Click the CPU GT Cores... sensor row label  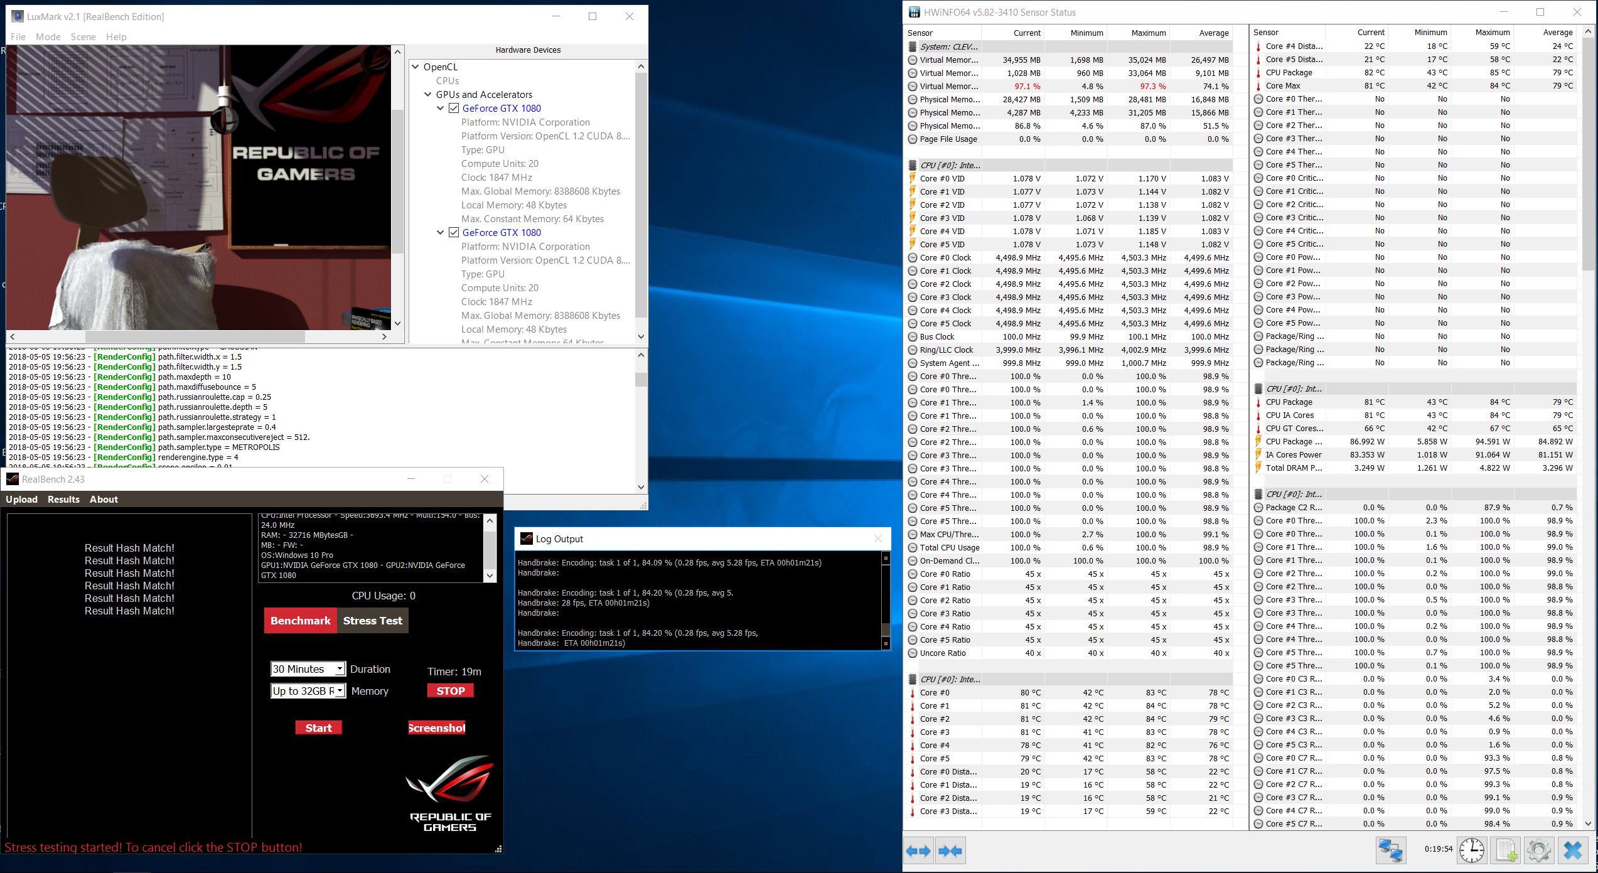tap(1294, 428)
